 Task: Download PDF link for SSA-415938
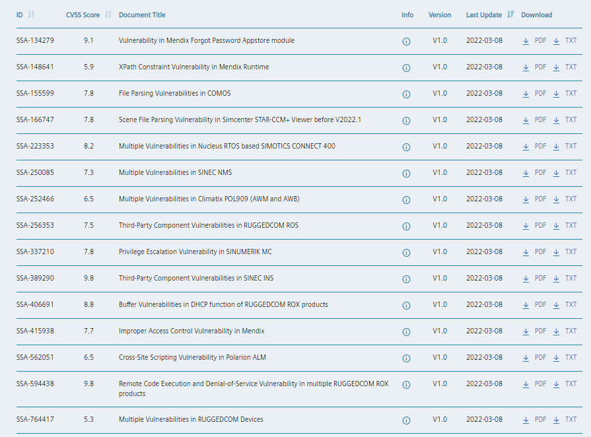541,331
